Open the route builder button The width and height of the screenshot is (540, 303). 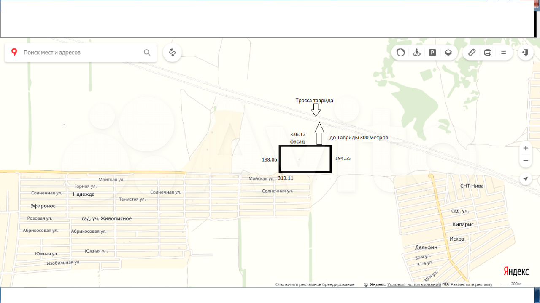point(172,53)
